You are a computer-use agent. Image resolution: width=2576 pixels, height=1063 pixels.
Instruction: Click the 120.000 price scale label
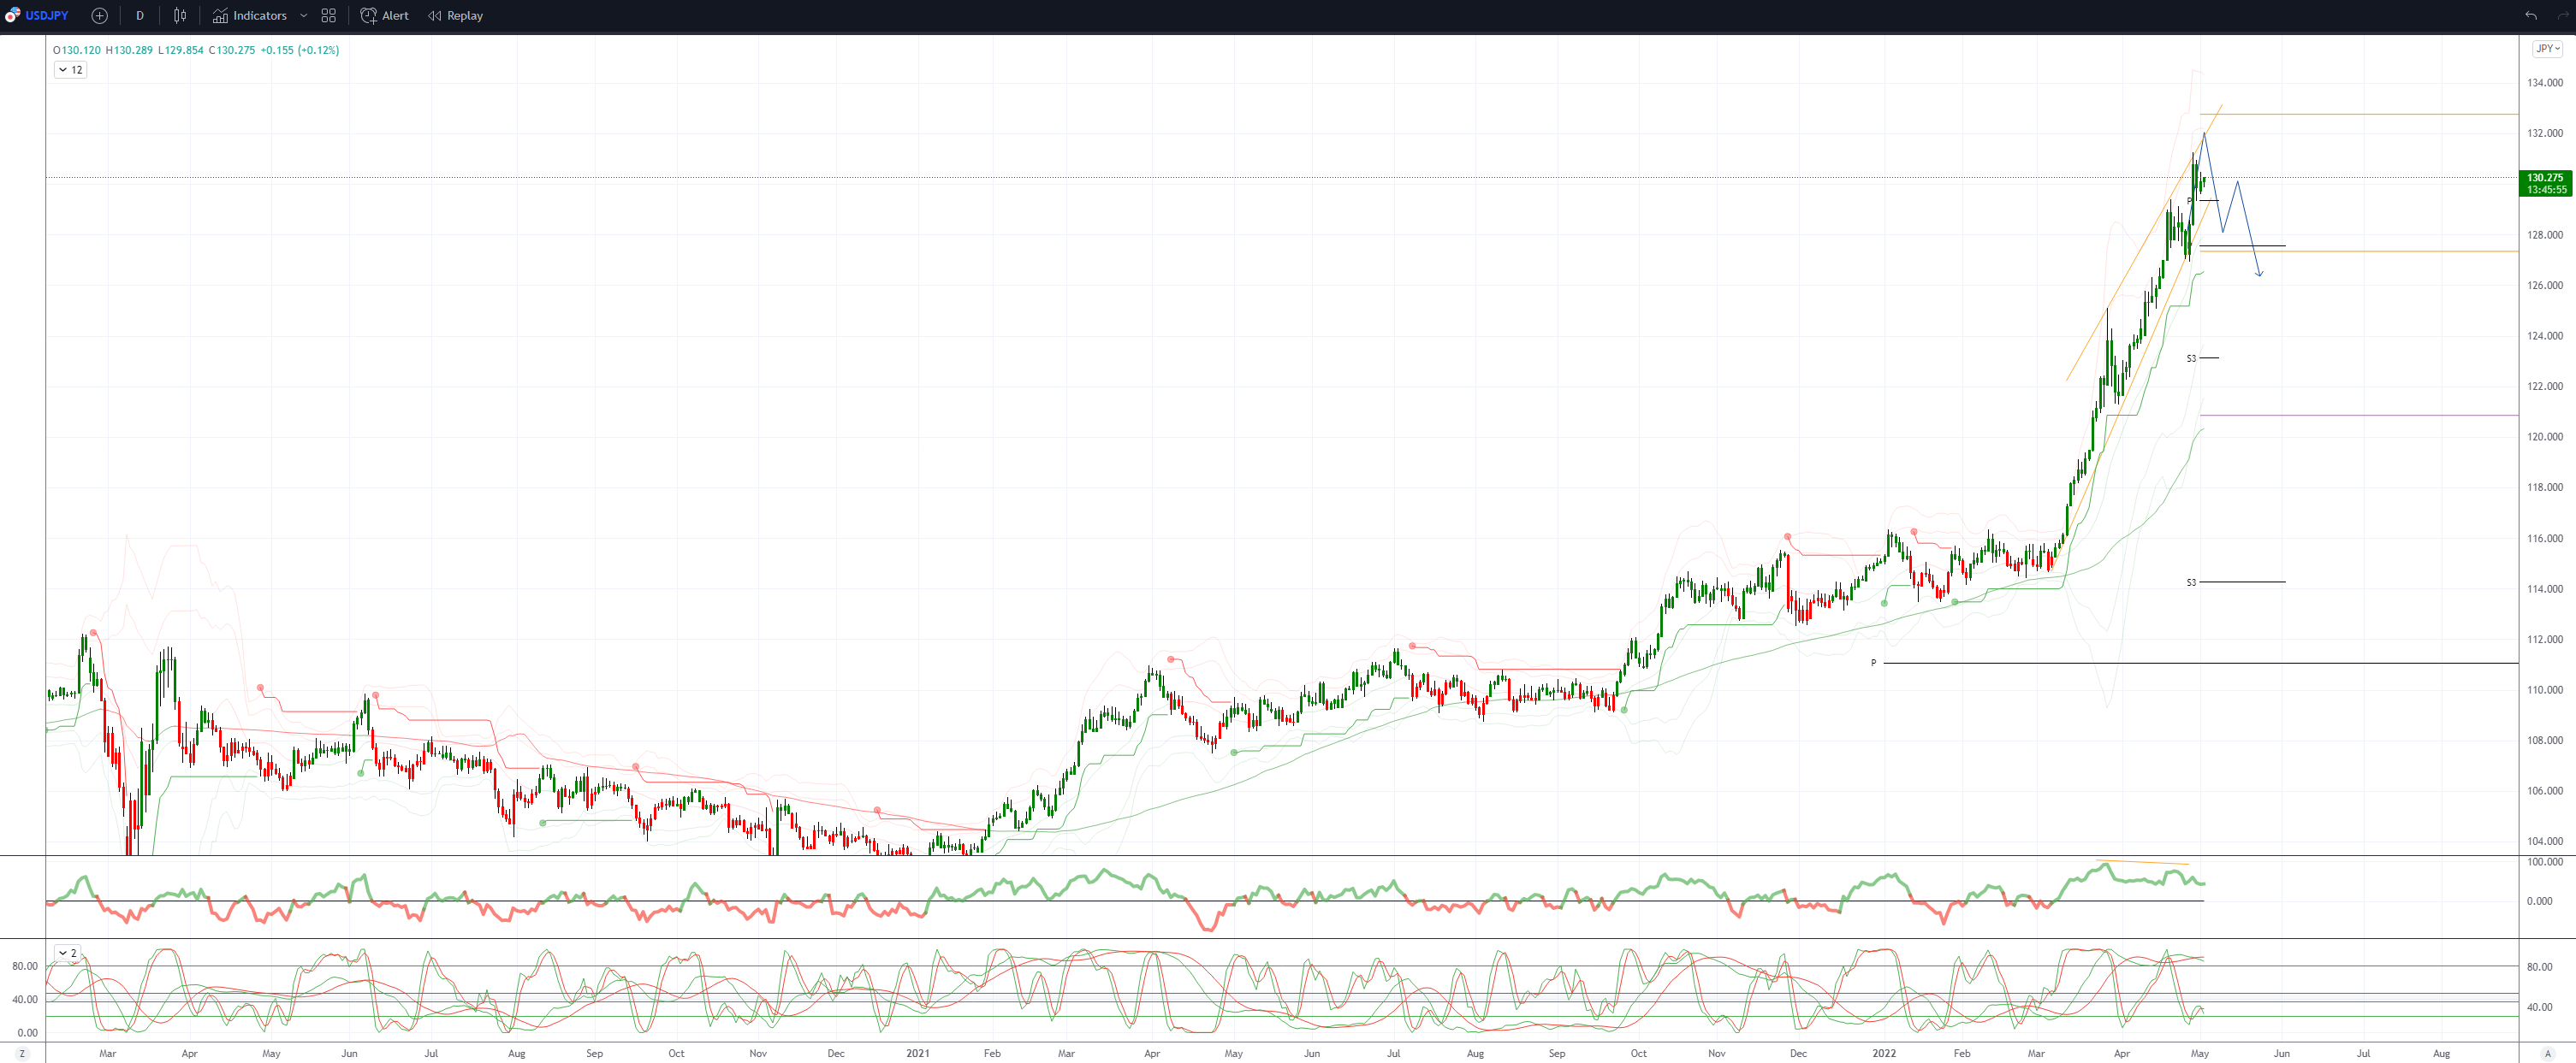(2545, 437)
